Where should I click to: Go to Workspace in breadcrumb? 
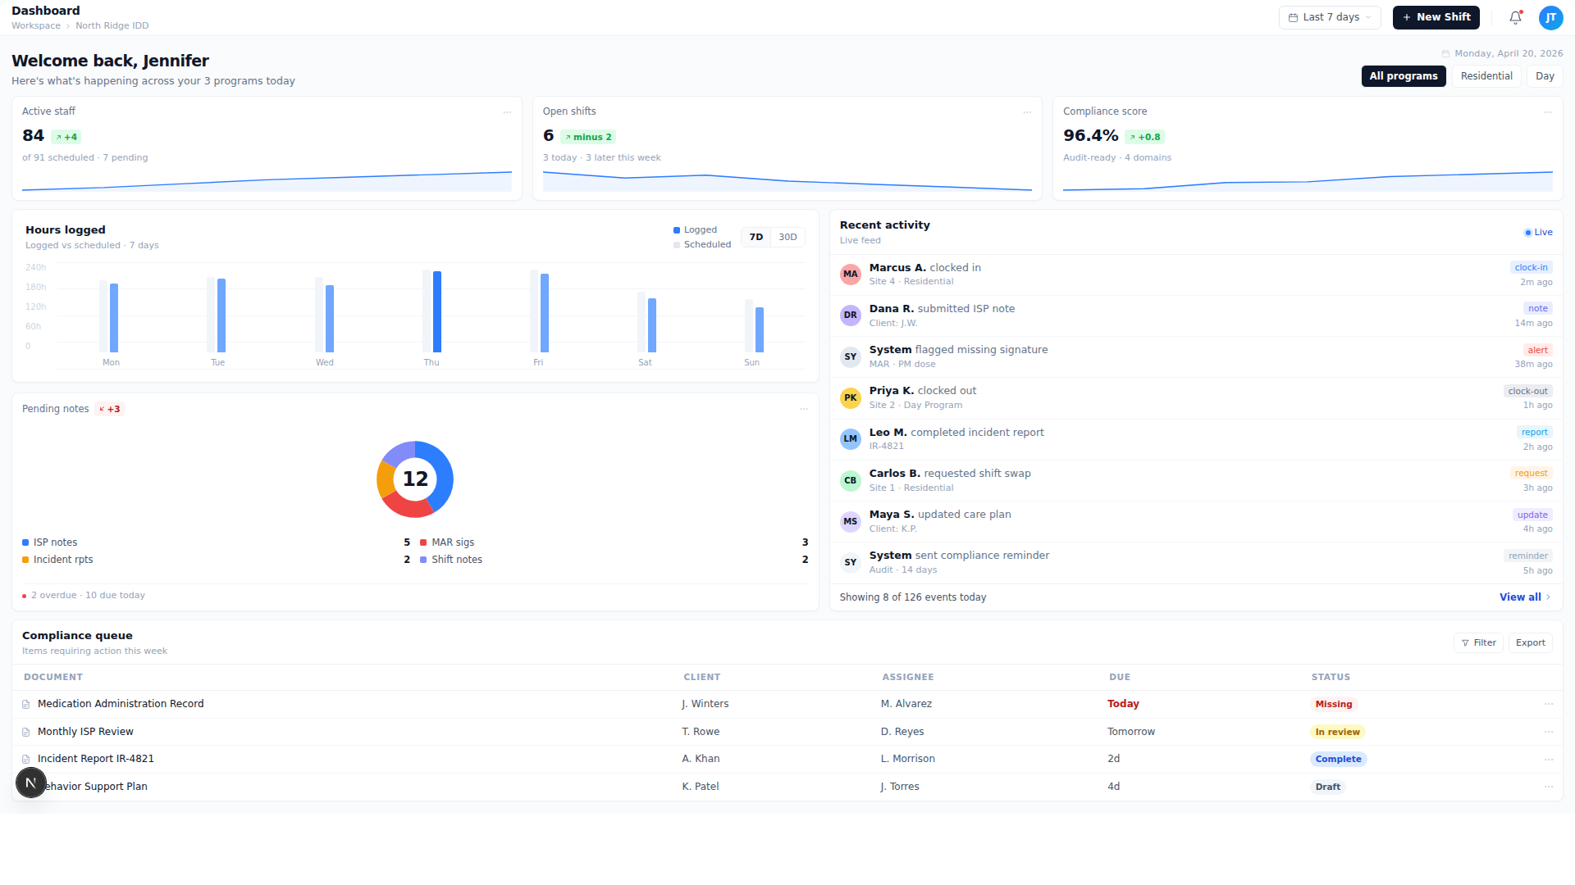tap(36, 26)
